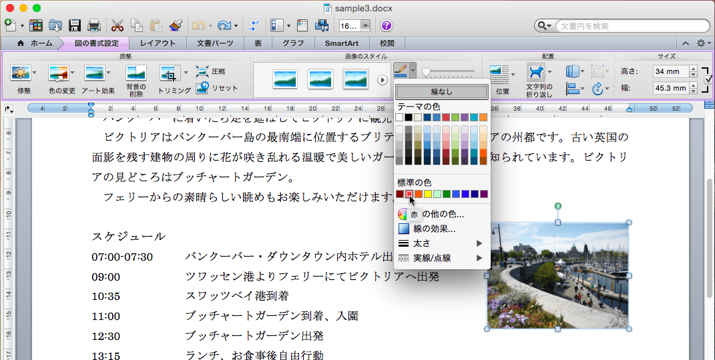Click the Print icon in toolbar

pyautogui.click(x=94, y=26)
